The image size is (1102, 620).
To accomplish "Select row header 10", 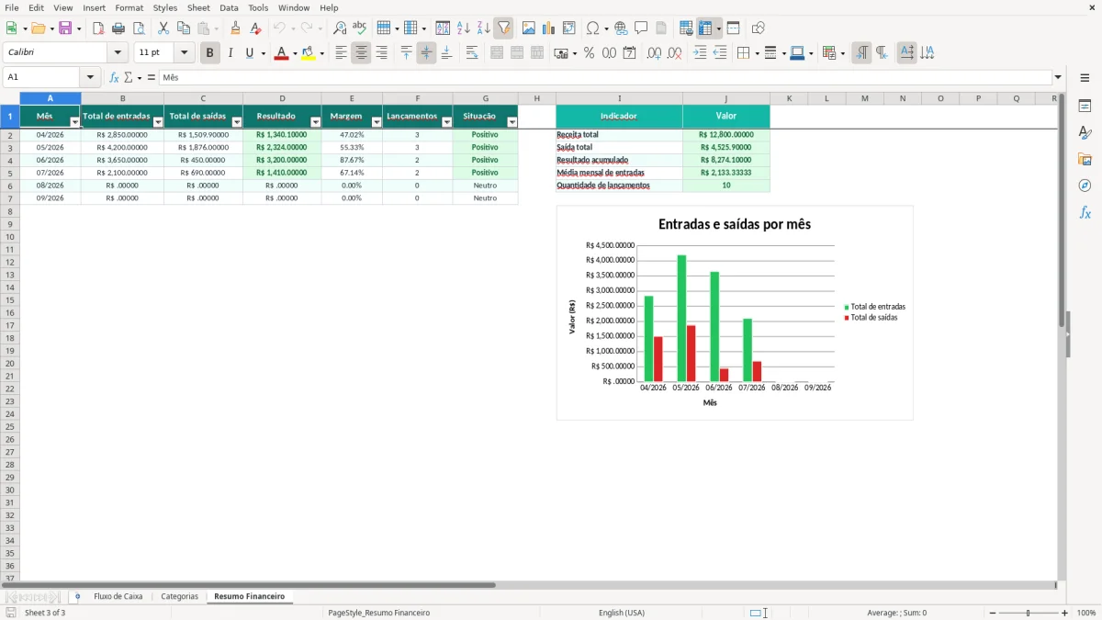I will [10, 237].
